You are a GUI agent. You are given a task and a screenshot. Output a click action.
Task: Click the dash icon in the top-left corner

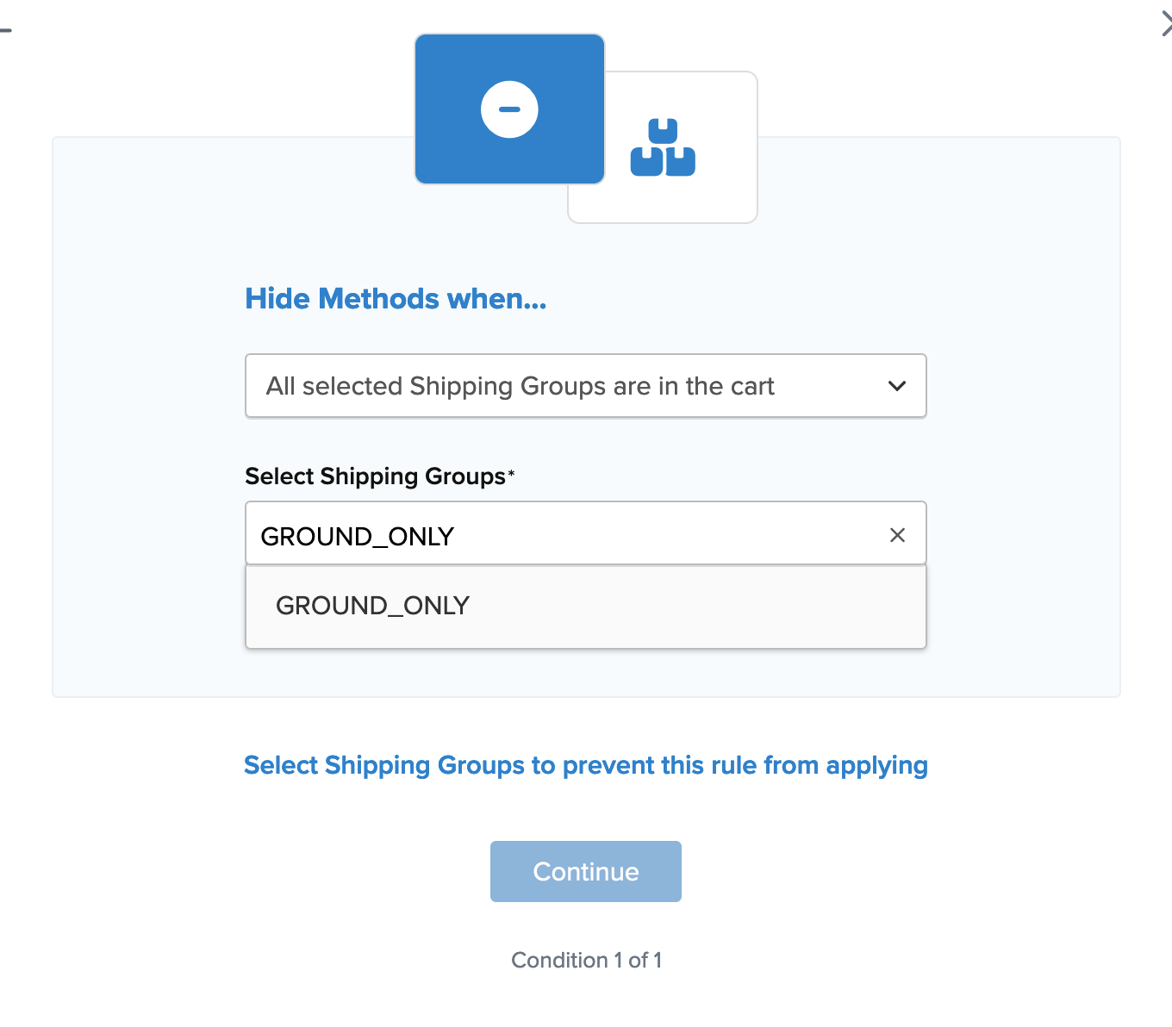(5, 31)
